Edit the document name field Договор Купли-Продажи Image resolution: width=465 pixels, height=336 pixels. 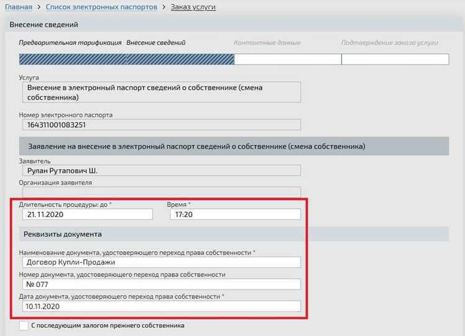[162, 262]
